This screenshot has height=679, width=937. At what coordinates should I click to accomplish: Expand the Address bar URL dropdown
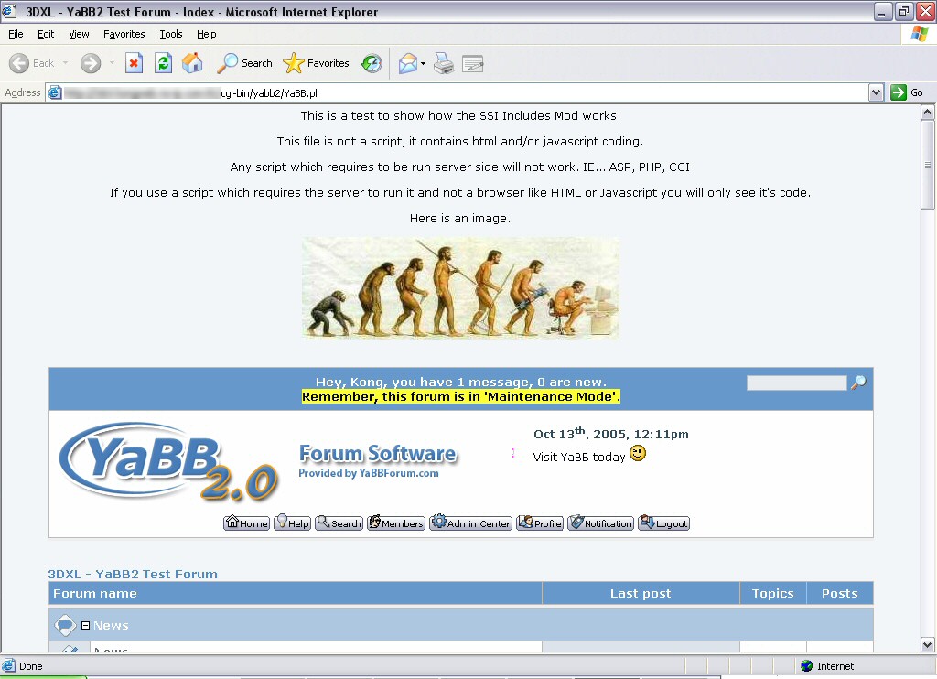tap(876, 92)
